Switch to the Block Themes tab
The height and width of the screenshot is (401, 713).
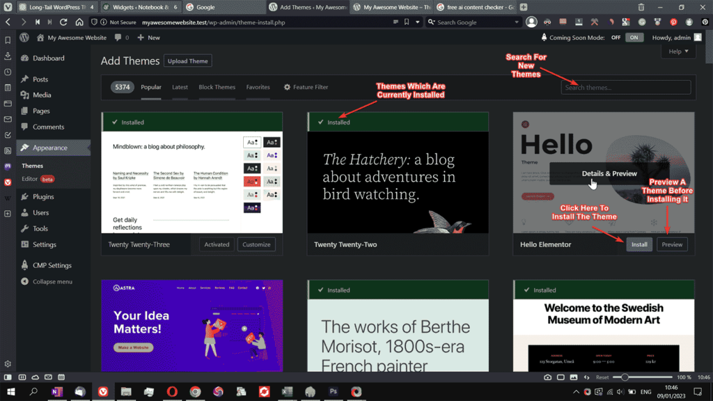coord(217,87)
